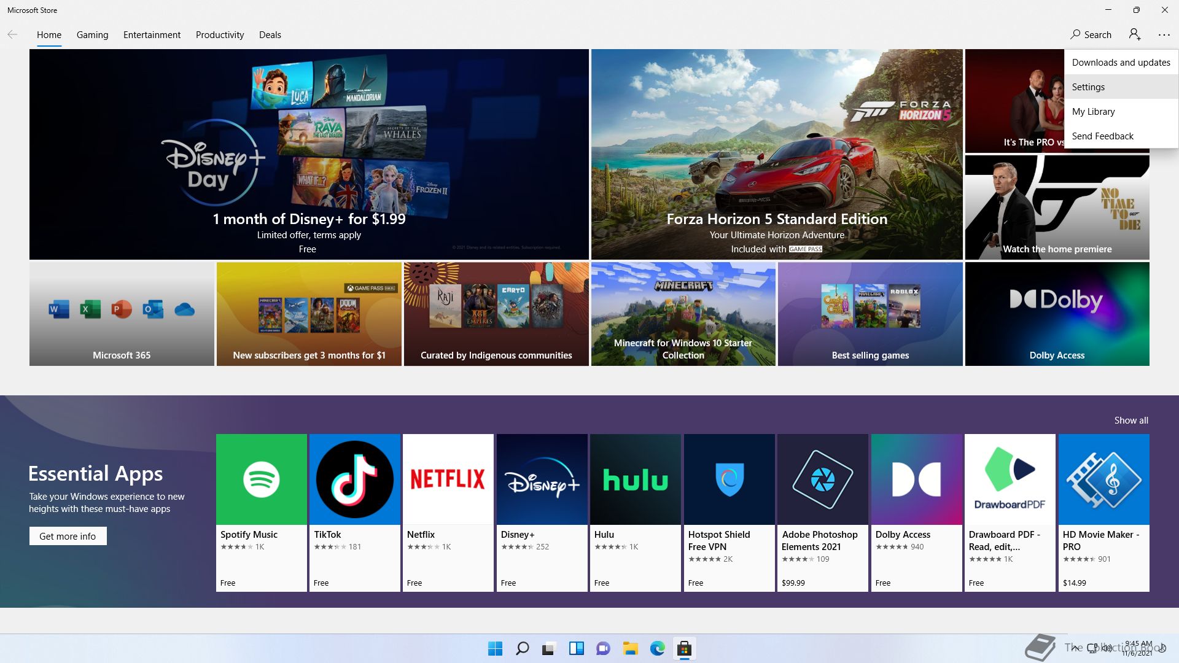Viewport: 1179px width, 663px height.
Task: Open New subscribers Game Pass tile
Action: 309,314
